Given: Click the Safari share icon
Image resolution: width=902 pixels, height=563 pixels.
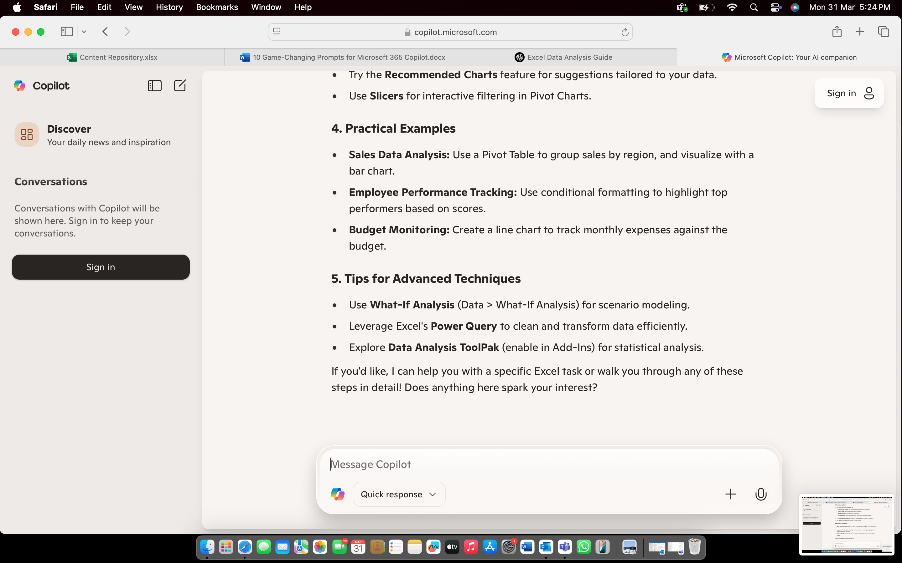Looking at the screenshot, I should coord(837,32).
